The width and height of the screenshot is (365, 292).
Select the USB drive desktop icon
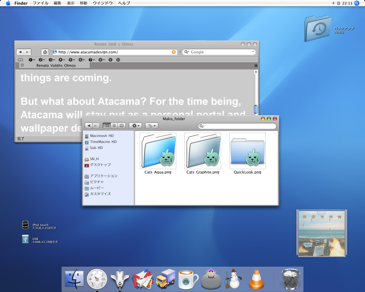pyautogui.click(x=25, y=239)
